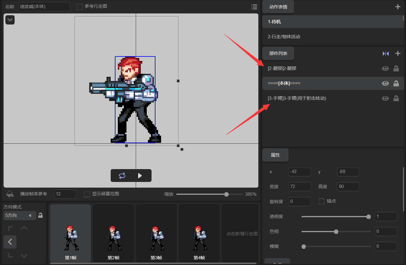
Task: Select the 第4帧 frame thumbnail
Action: click(199, 234)
